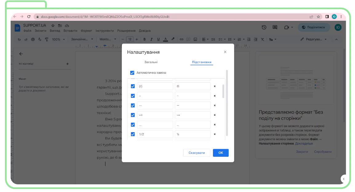Toggle the Автоматична заміна checkbox
355x192 pixels.
[x=132, y=73]
